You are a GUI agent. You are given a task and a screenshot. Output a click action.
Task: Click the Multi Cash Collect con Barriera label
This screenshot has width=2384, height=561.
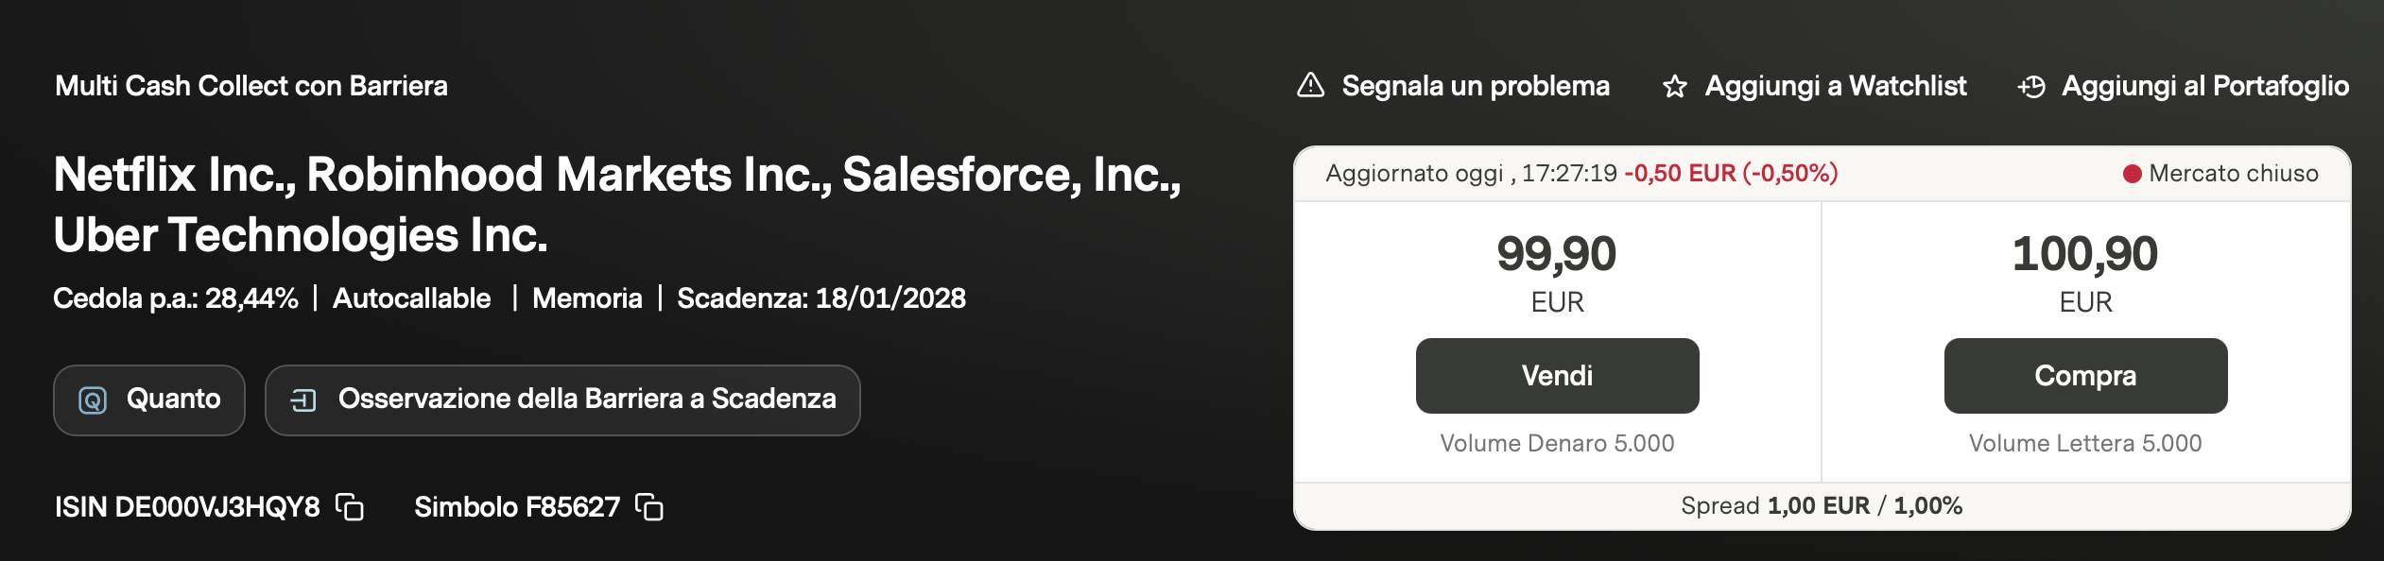click(x=251, y=86)
